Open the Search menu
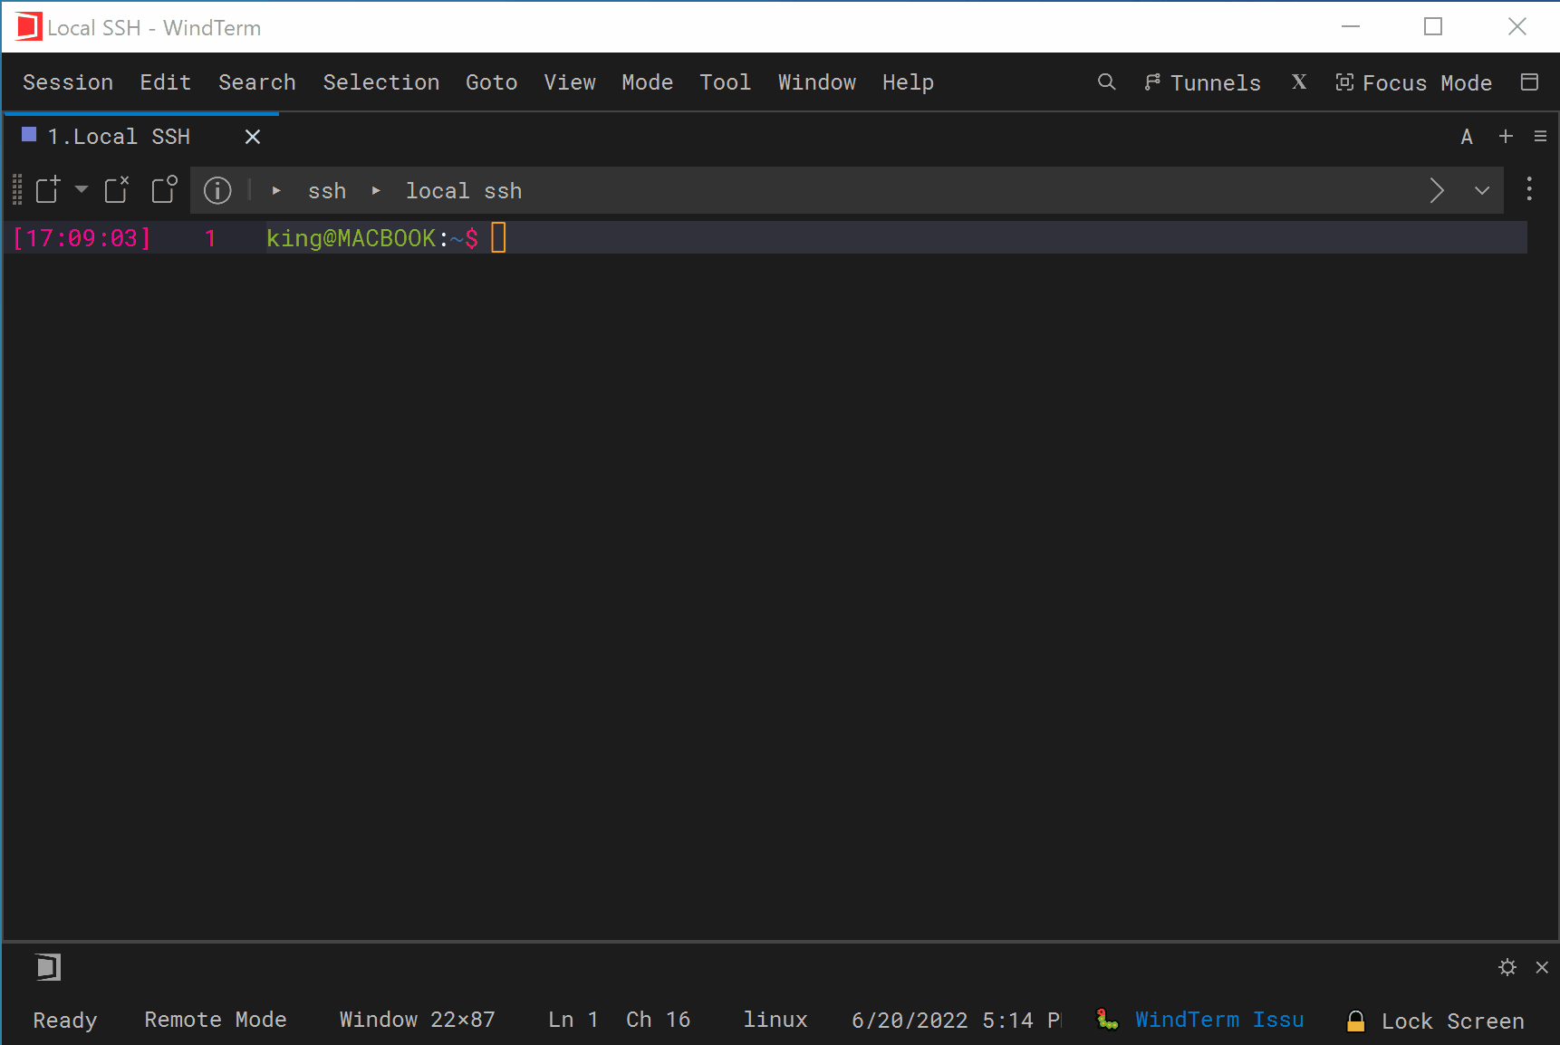The width and height of the screenshot is (1560, 1045). (257, 82)
